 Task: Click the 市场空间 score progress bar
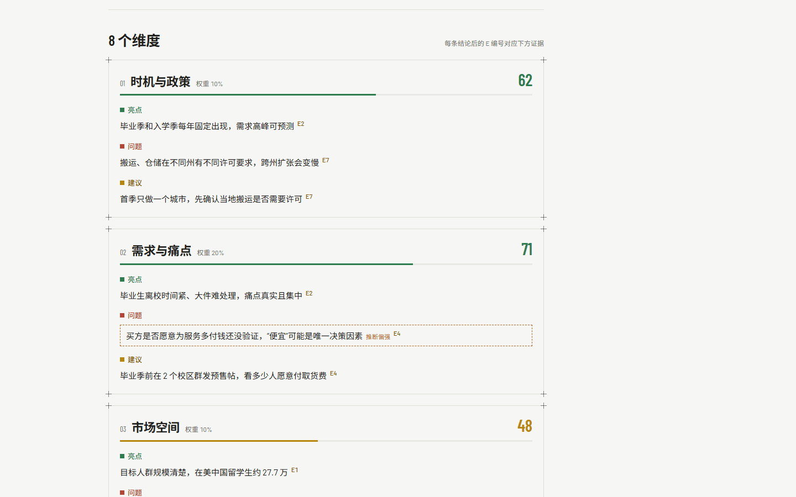[x=326, y=441]
